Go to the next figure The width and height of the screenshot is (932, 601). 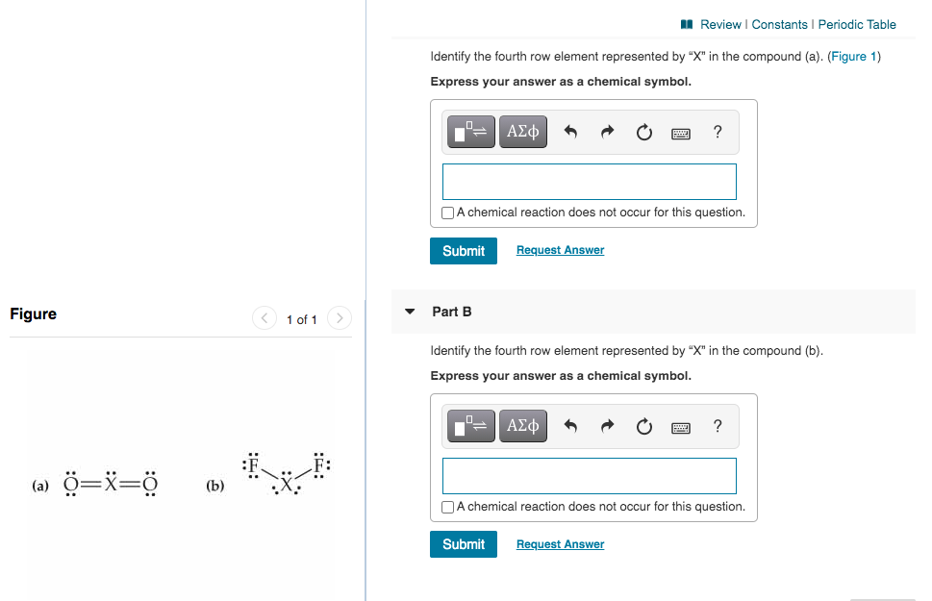pos(339,317)
